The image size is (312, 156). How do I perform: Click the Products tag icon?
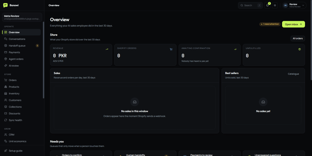6,87
